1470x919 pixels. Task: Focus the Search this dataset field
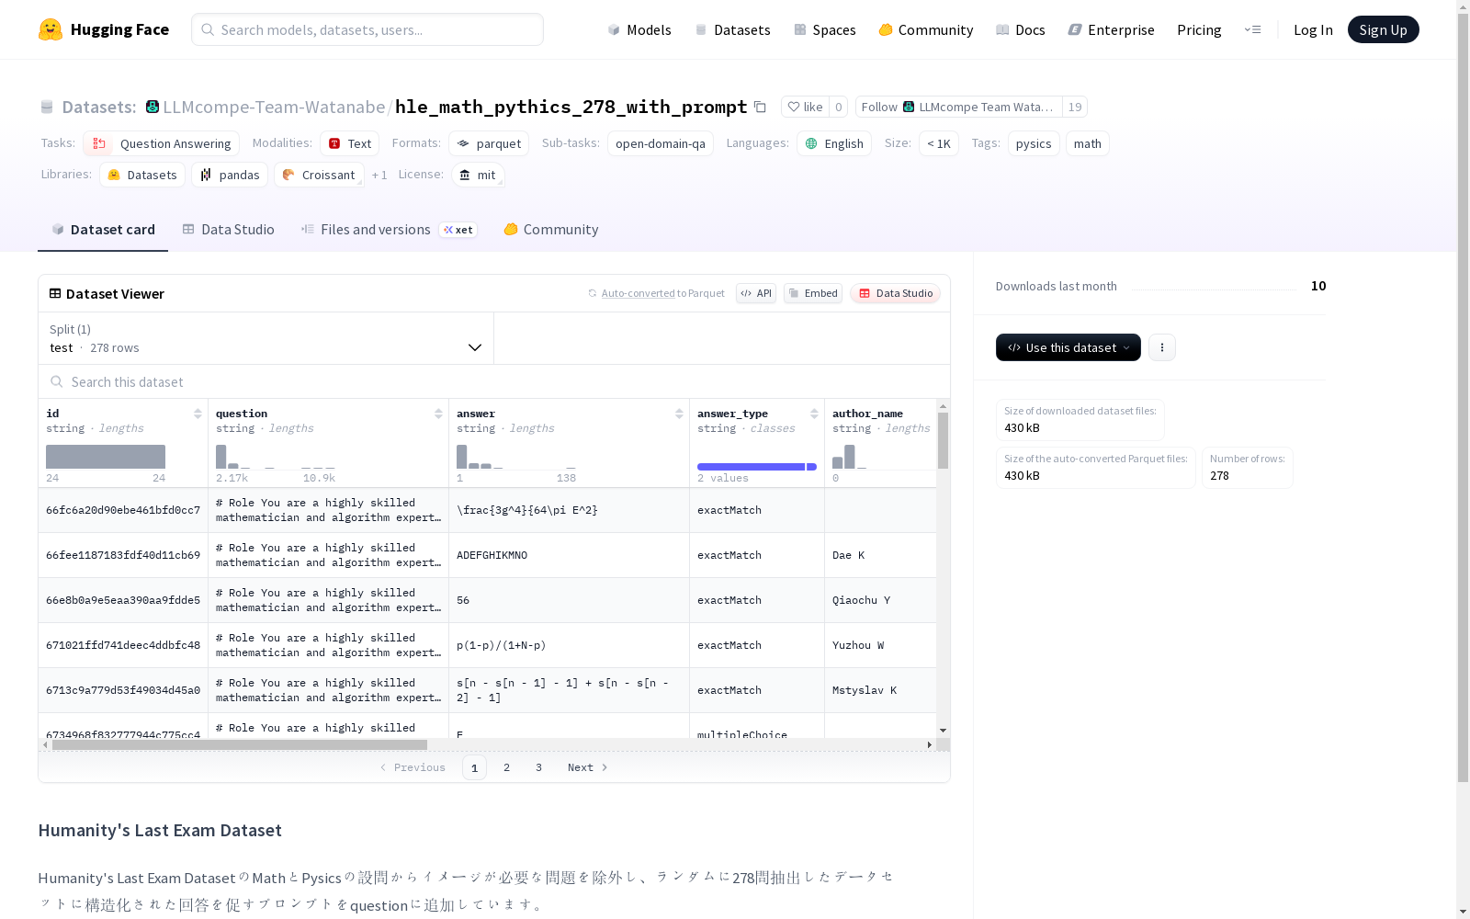click(494, 381)
